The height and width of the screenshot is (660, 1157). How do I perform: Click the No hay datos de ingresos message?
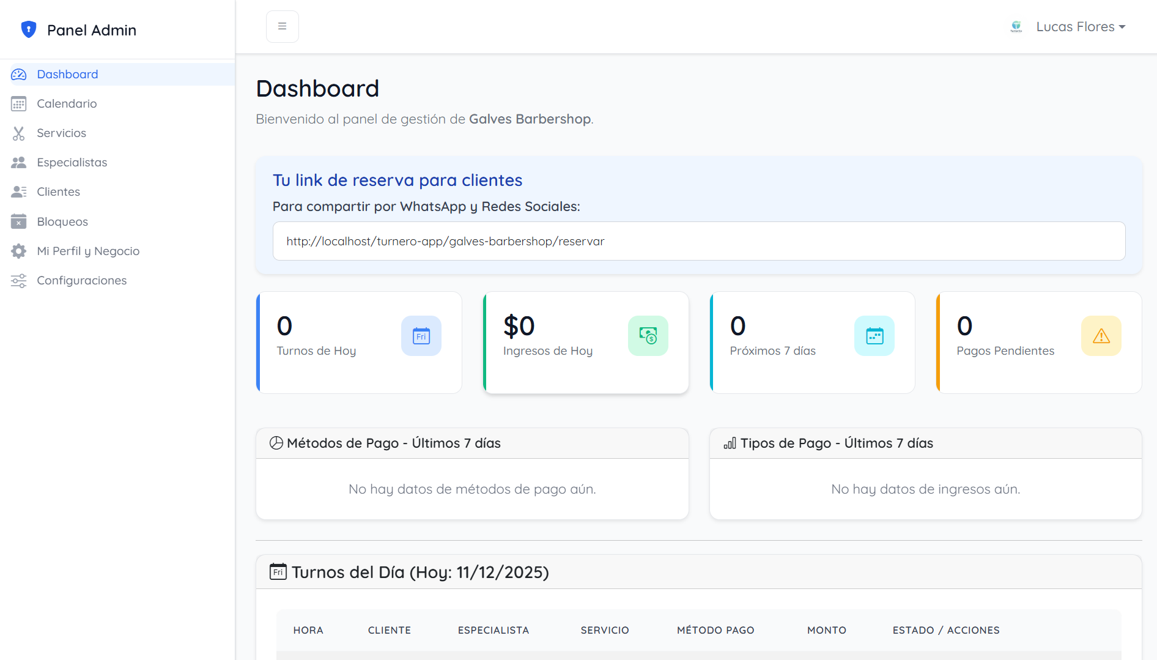[x=926, y=489]
